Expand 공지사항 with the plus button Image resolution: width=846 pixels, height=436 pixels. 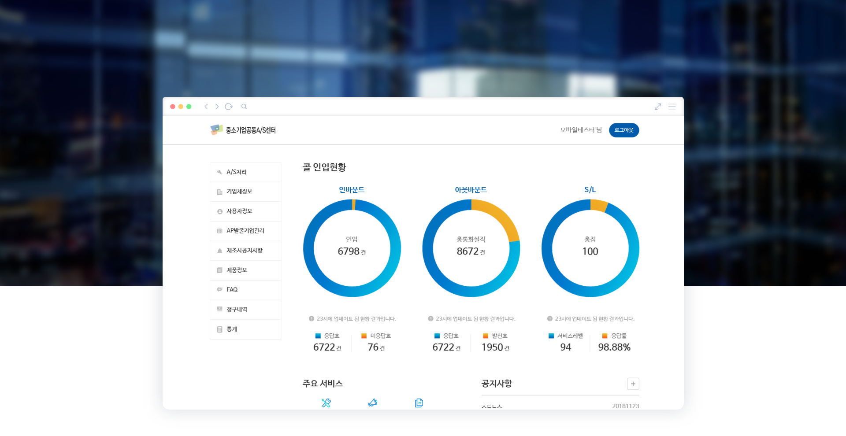pyautogui.click(x=633, y=384)
